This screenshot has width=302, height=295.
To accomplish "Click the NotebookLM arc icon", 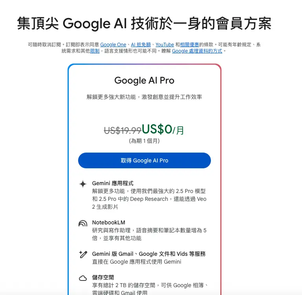I will (83, 223).
